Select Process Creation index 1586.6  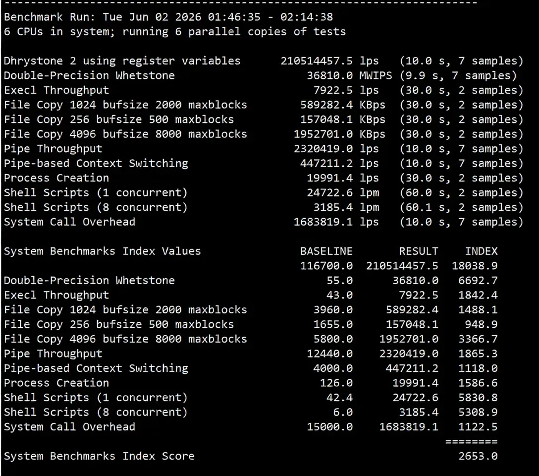[x=478, y=383]
